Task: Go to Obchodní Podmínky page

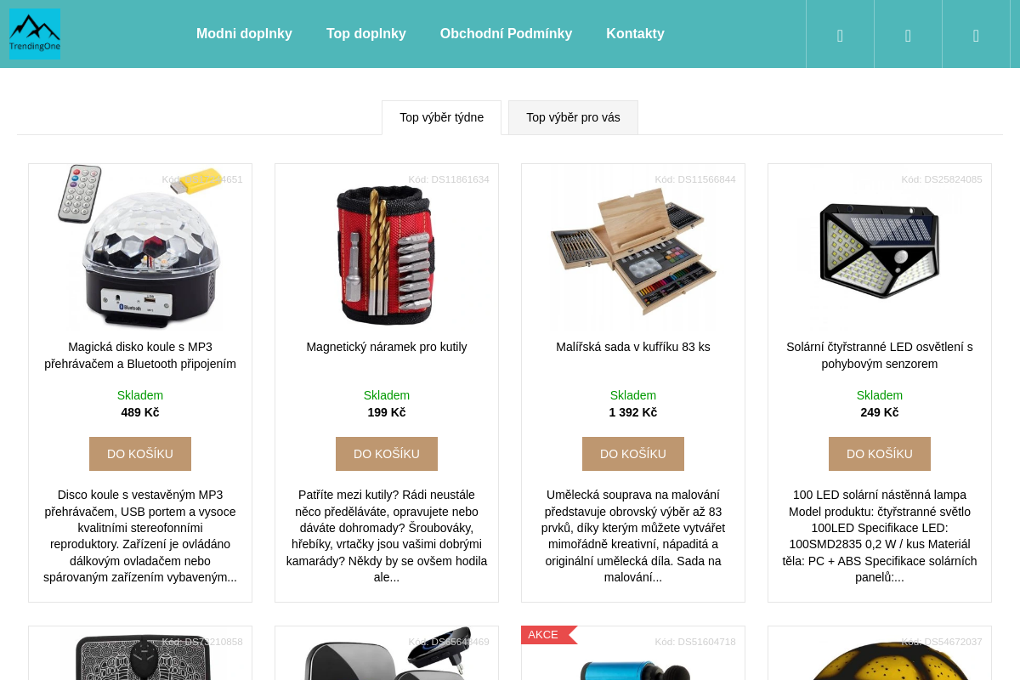Action: 506,34
